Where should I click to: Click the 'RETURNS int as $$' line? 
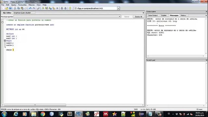pyautogui.click(x=15, y=29)
